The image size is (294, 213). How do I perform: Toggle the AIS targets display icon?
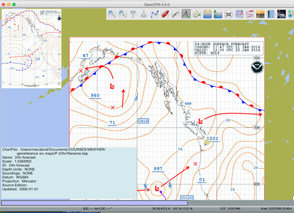pos(197,14)
